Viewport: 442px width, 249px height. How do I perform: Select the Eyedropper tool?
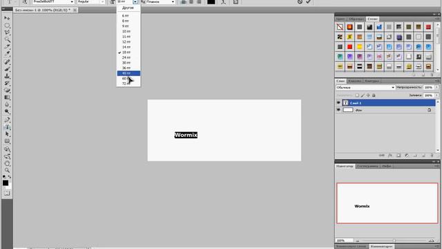7,54
